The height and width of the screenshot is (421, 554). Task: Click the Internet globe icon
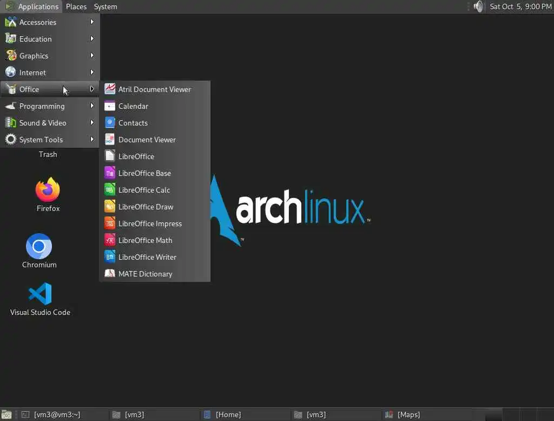click(11, 72)
